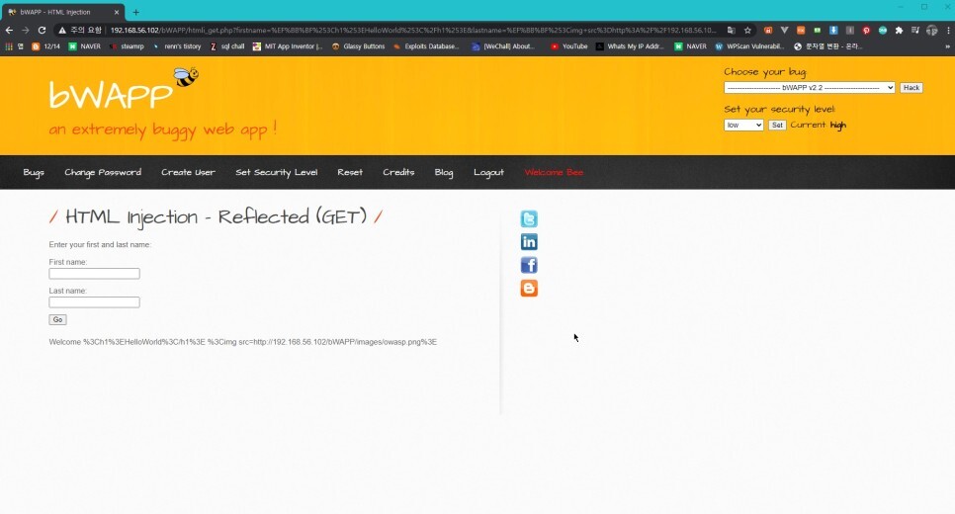
Task: Click the translate page icon in address bar
Action: pyautogui.click(x=731, y=30)
